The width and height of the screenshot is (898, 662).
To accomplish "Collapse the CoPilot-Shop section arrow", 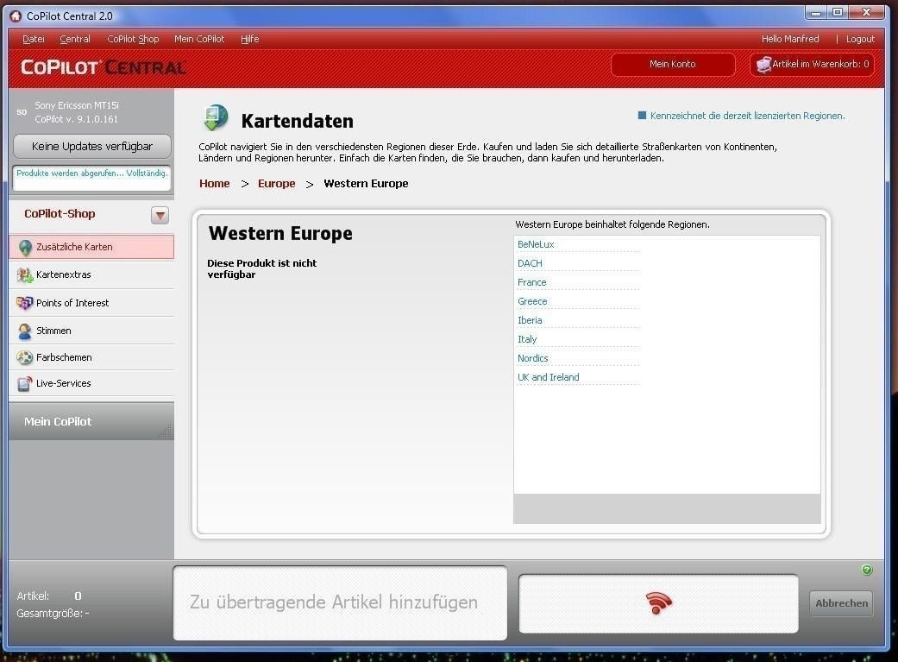I will point(160,215).
